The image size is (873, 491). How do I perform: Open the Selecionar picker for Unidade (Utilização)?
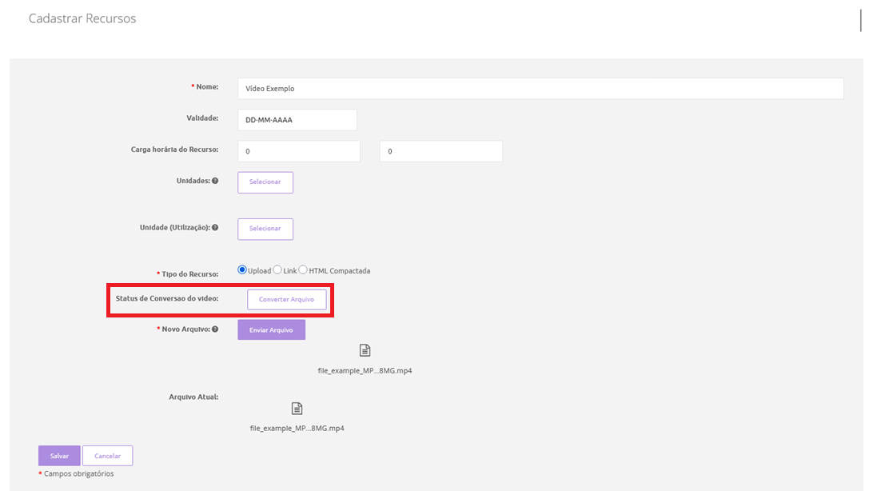265,229
